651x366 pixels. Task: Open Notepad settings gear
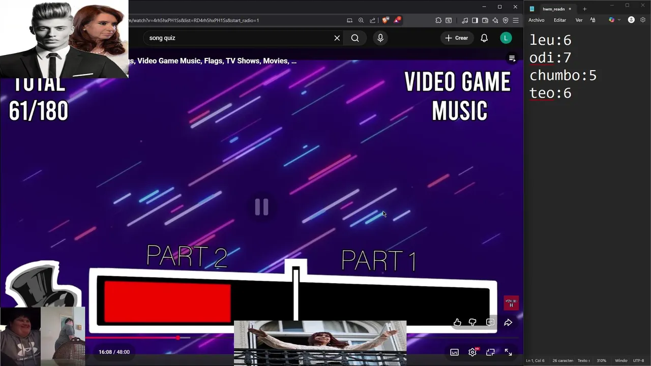click(x=643, y=20)
